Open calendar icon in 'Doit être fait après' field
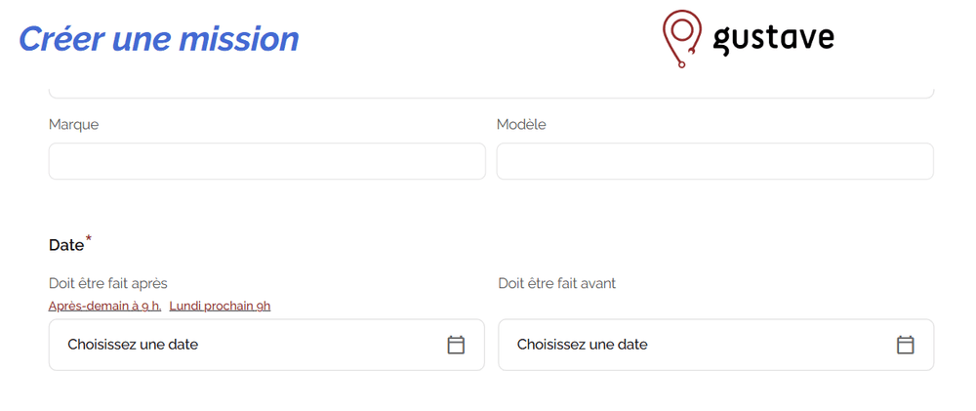Image resolution: width=976 pixels, height=411 pixels. coord(456,345)
